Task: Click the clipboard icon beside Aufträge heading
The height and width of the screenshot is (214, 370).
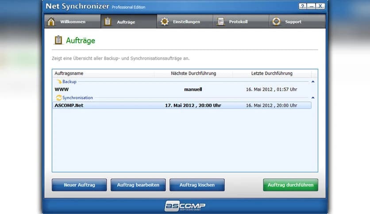Action: coord(58,40)
